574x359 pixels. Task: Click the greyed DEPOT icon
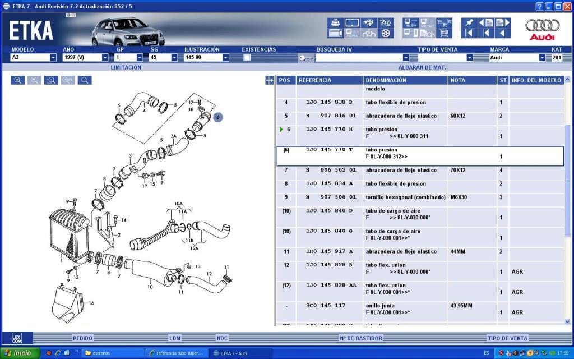click(427, 22)
